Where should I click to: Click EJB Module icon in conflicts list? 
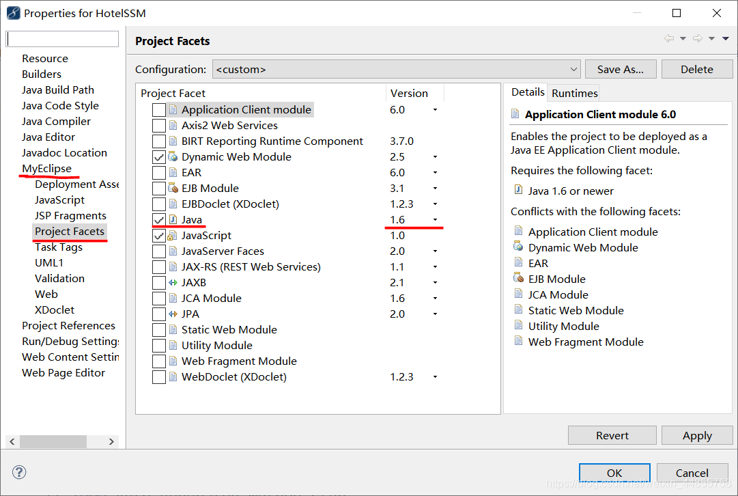[518, 277]
